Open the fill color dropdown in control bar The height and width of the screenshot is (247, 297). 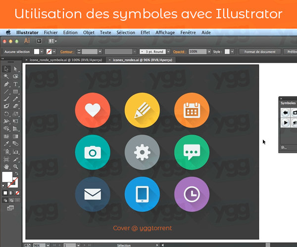(x=42, y=51)
